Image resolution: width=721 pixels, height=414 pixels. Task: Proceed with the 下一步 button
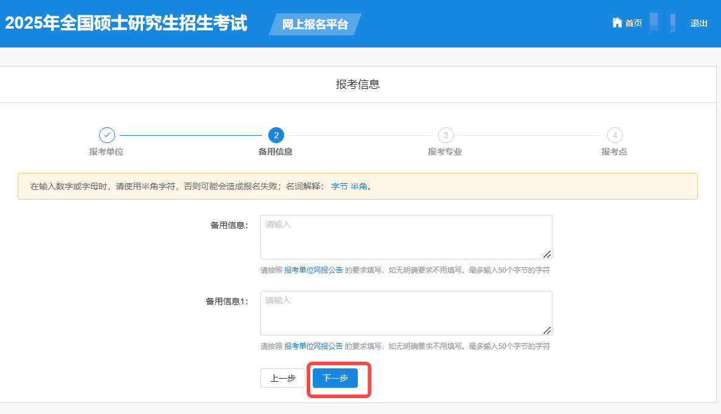pos(335,378)
